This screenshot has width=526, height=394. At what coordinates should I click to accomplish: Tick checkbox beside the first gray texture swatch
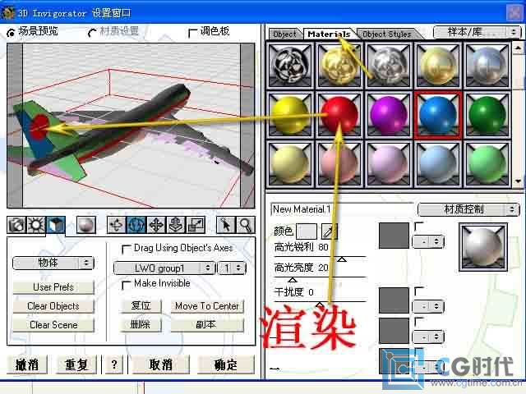pos(419,227)
